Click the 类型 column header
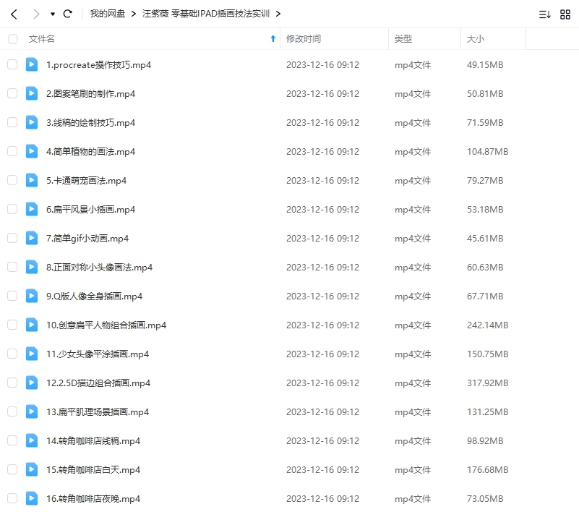 tap(403, 39)
